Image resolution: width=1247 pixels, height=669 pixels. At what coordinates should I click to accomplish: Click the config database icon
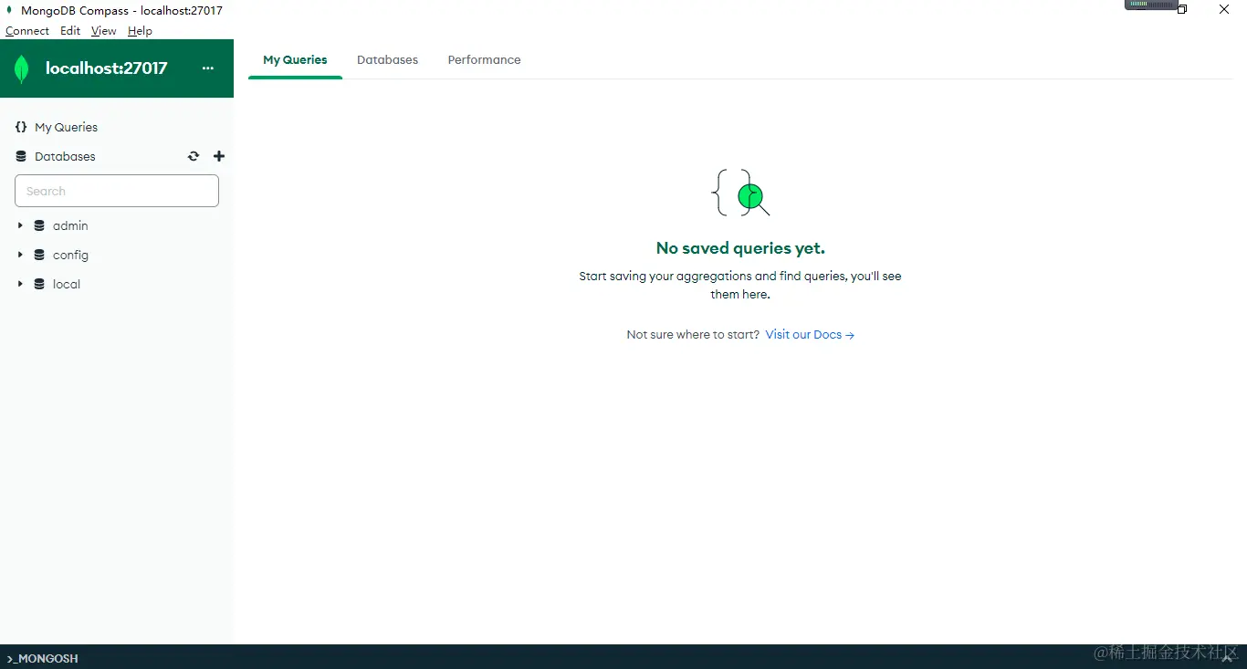(39, 255)
